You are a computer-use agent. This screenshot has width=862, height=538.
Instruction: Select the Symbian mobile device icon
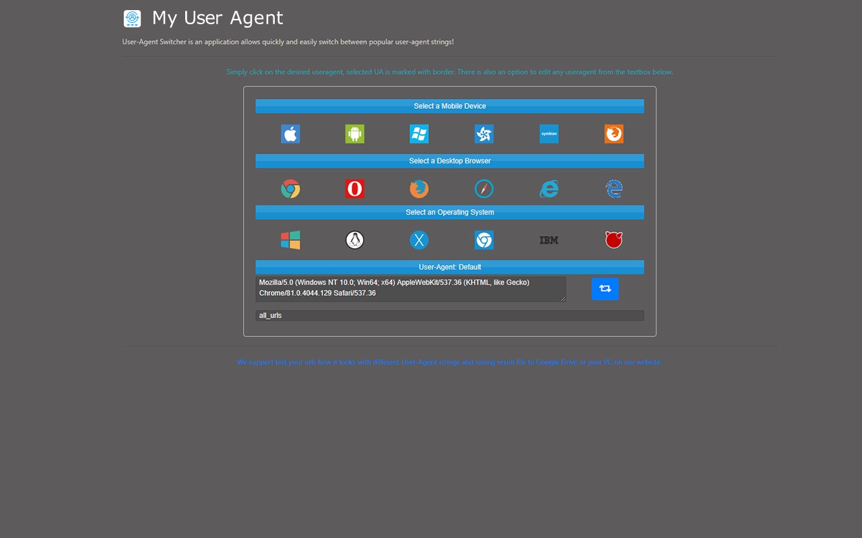pyautogui.click(x=549, y=134)
